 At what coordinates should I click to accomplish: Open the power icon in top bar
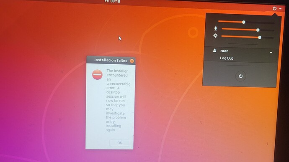click(x=274, y=8)
